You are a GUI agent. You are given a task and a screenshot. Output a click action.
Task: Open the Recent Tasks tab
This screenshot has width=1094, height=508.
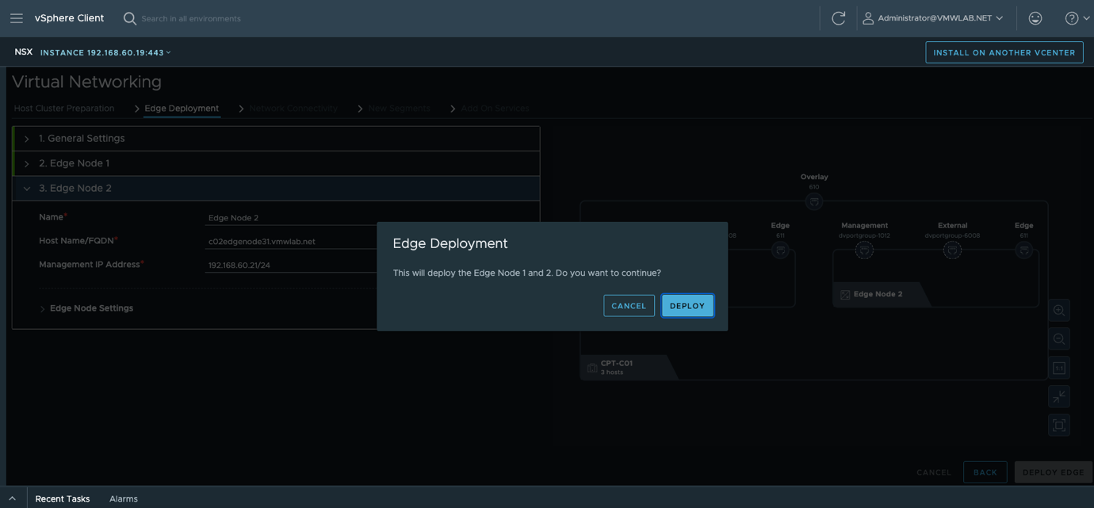(x=63, y=498)
